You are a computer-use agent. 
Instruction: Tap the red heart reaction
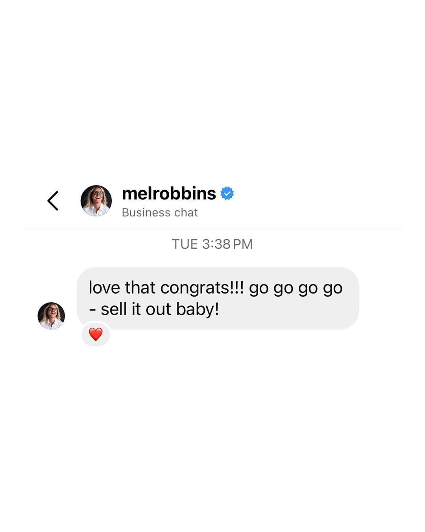[96, 334]
